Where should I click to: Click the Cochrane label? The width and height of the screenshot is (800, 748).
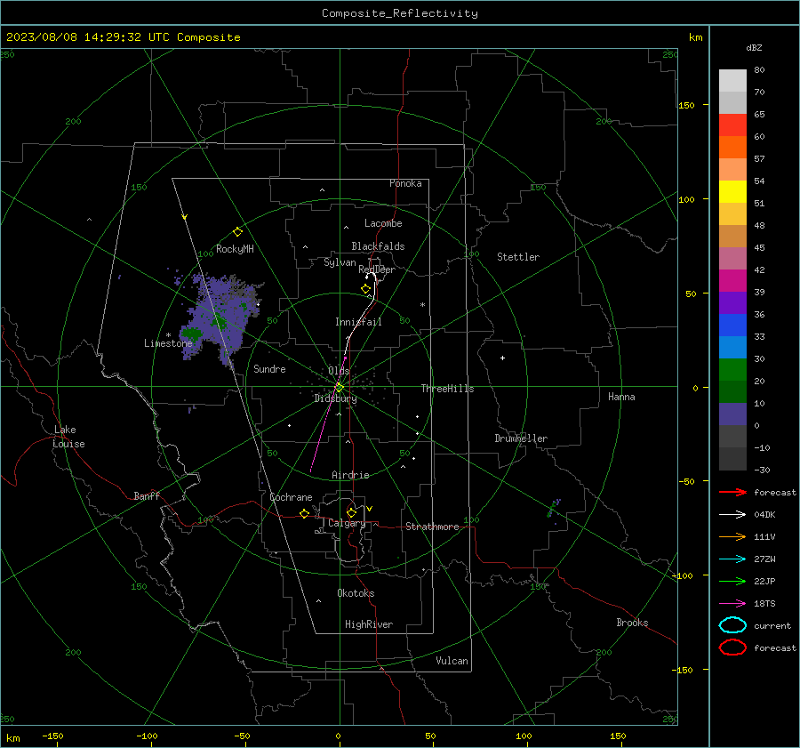(291, 497)
